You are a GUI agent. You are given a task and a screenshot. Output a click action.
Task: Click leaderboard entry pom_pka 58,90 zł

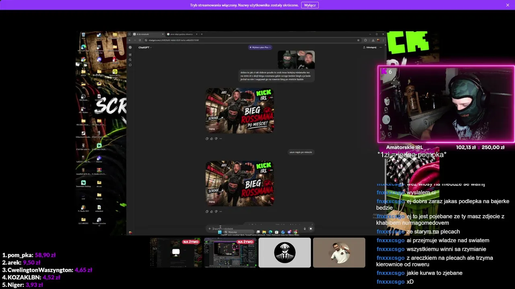tap(29, 255)
